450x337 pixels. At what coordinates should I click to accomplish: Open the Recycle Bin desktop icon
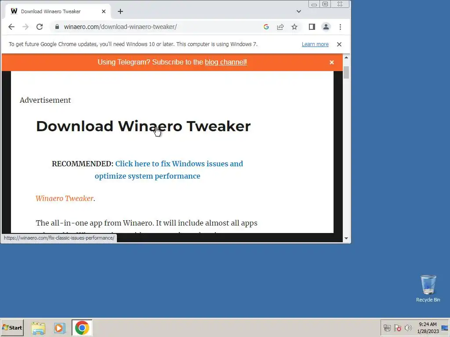click(428, 288)
